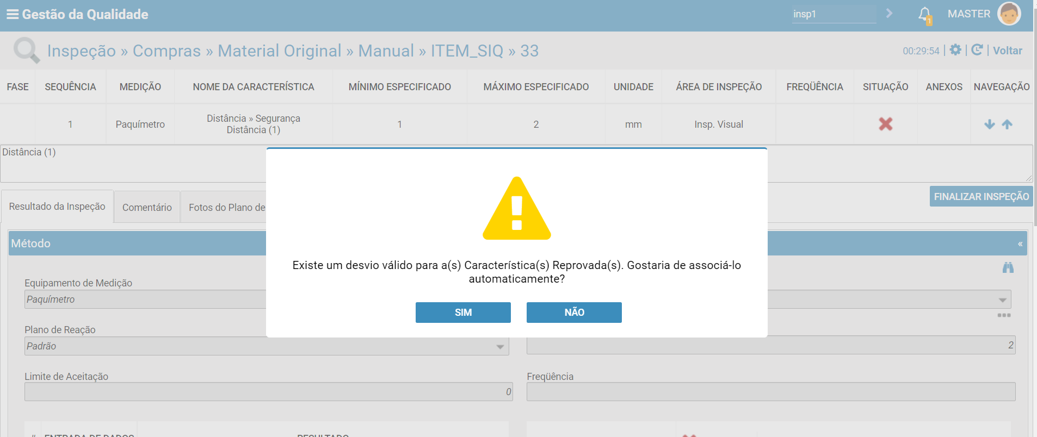Viewport: 1037px width, 437px height.
Task: Decline with the NÃO button
Action: click(x=574, y=313)
